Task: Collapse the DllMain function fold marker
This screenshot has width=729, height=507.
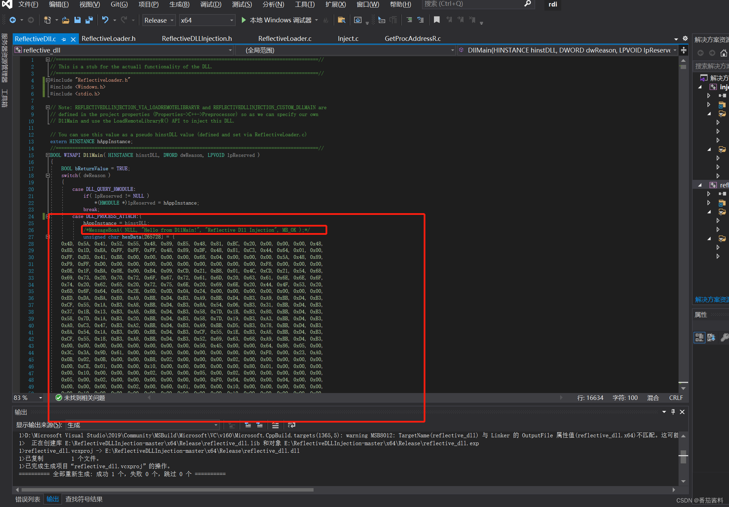Action: [x=48, y=155]
